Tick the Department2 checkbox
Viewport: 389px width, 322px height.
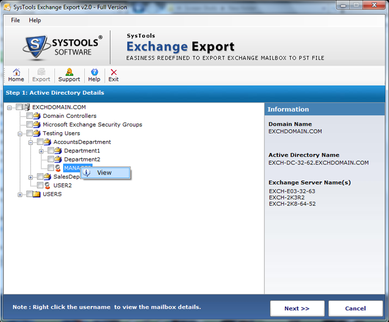pyautogui.click(x=51, y=159)
